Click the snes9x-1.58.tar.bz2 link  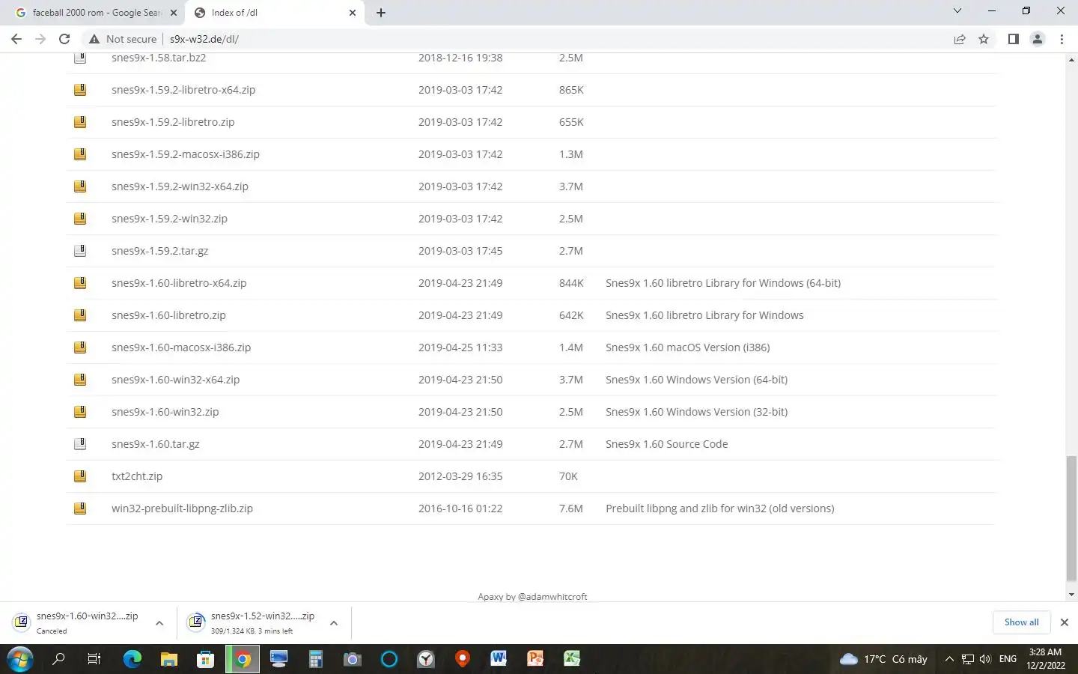click(159, 58)
